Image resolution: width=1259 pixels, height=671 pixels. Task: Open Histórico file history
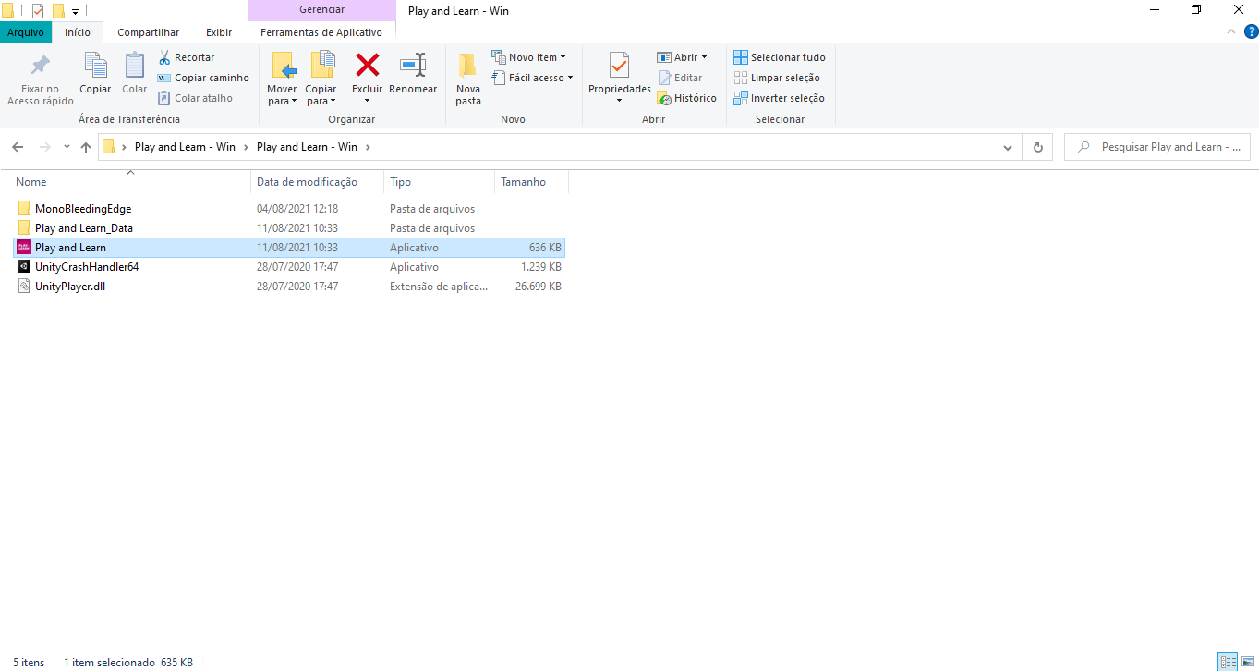(686, 98)
